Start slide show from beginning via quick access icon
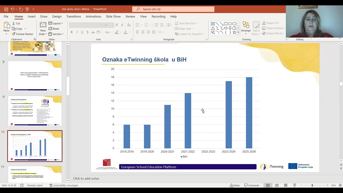Screen dimensions: 343x193 tap(27, 9)
